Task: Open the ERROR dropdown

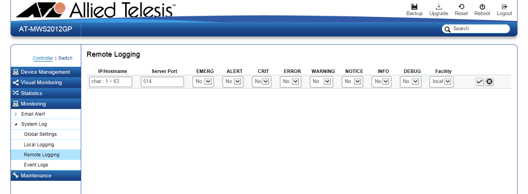Action: coord(291,81)
